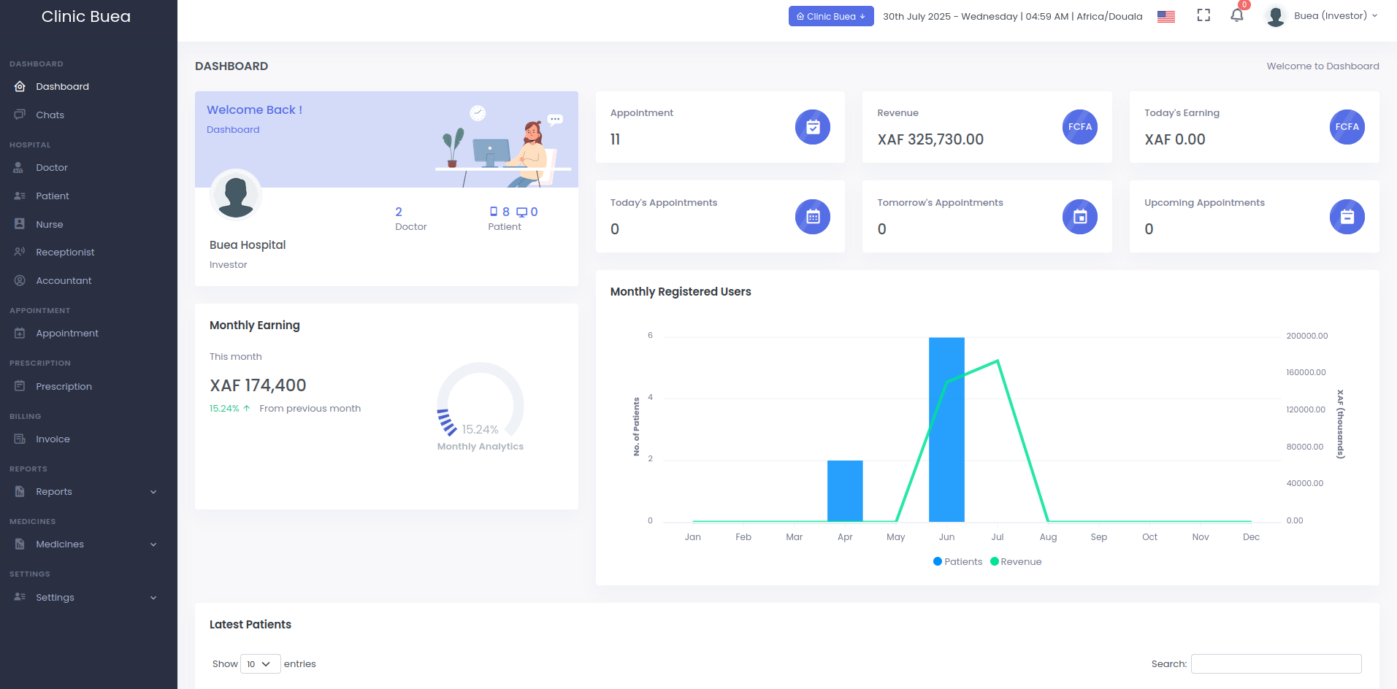Open Settings from the sidebar
The image size is (1397, 689).
coord(55,597)
